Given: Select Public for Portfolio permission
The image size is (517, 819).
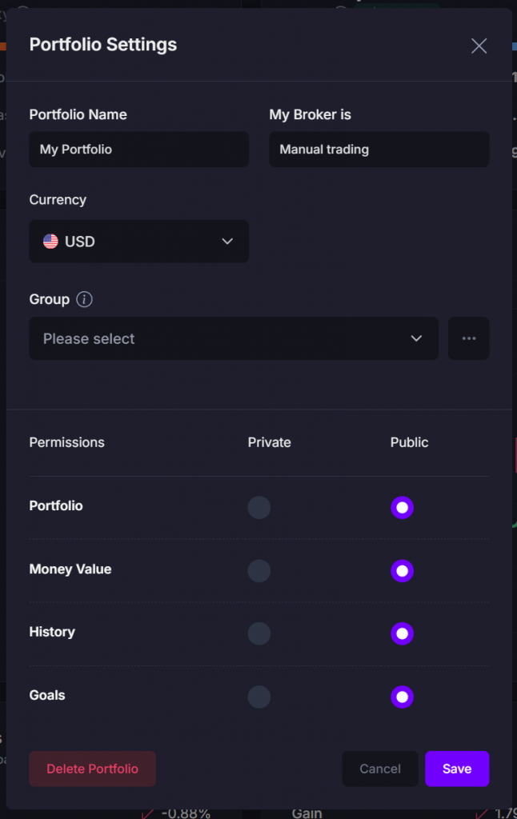Looking at the screenshot, I should [402, 508].
